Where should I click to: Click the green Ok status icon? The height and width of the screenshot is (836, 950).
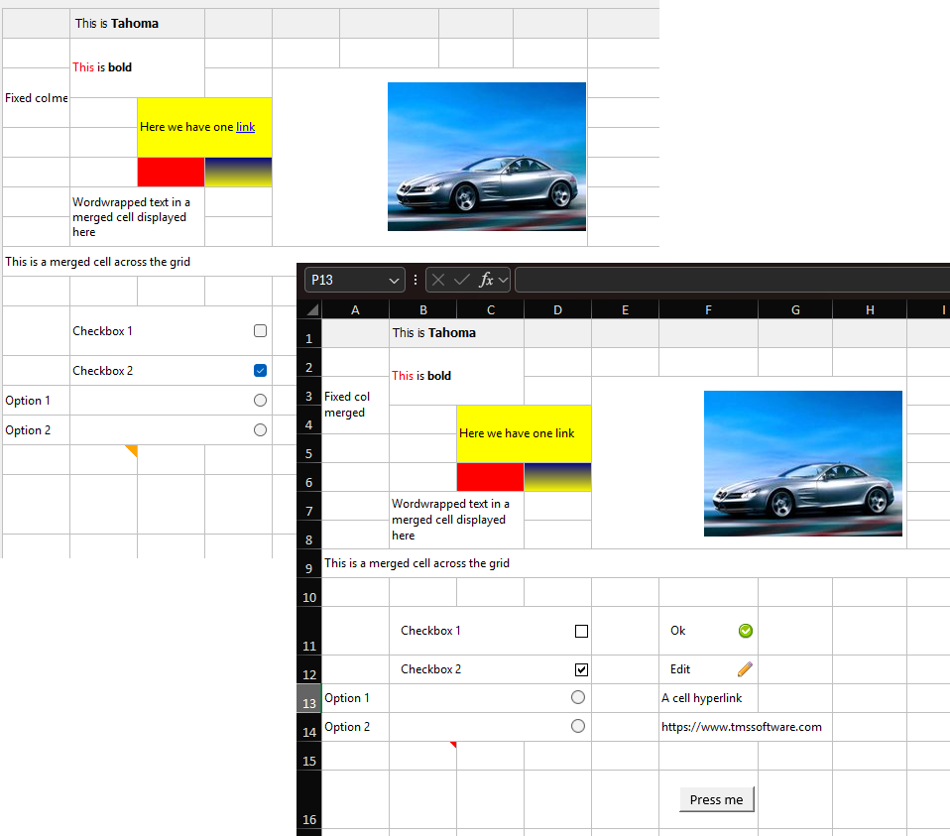point(745,631)
